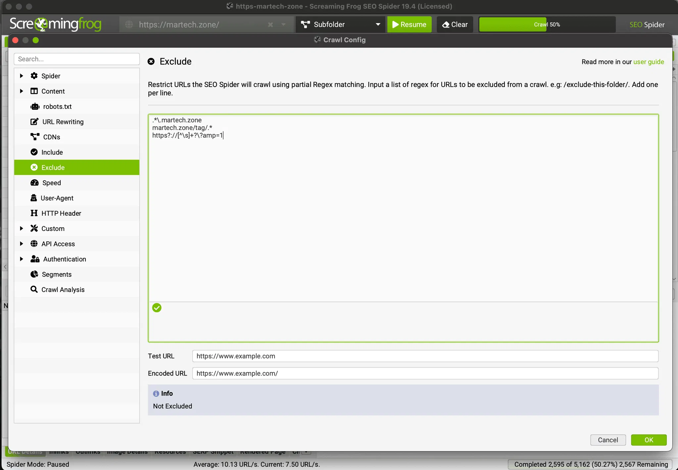The width and height of the screenshot is (678, 470).
Task: Click the Crawl Analysis magnifier icon
Action: click(x=34, y=289)
